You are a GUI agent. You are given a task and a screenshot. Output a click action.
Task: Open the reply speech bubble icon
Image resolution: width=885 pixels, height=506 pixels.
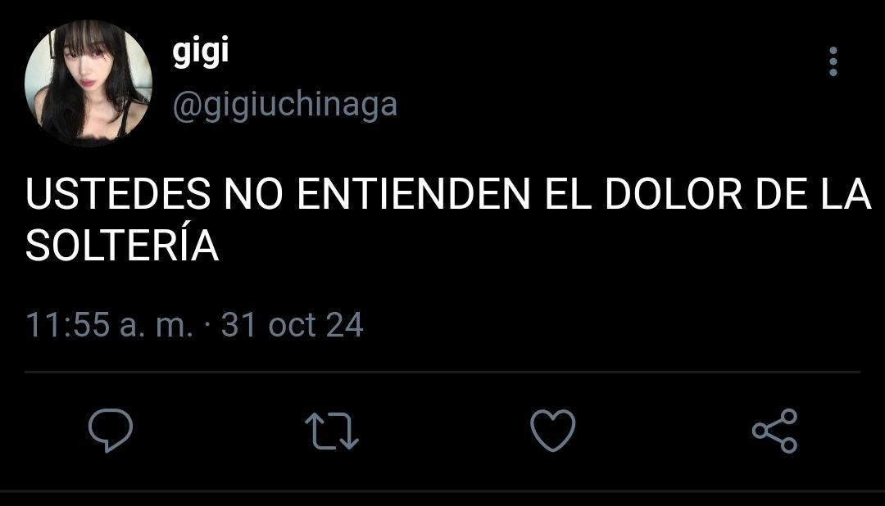click(x=111, y=431)
